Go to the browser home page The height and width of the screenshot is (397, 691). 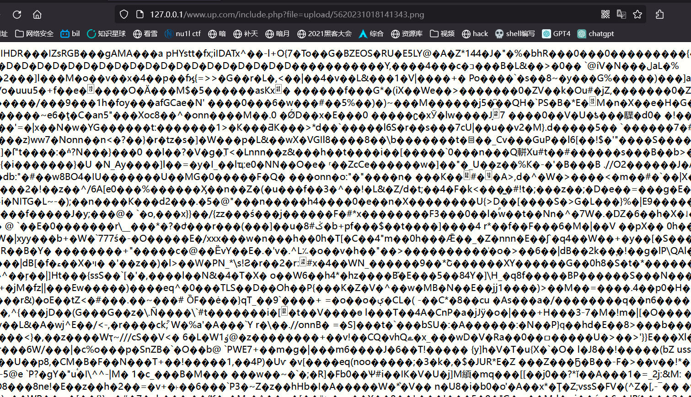(37, 15)
